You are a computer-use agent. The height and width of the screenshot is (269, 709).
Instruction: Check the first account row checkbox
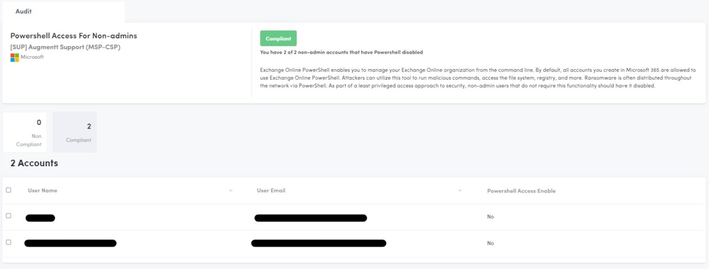[8, 216]
